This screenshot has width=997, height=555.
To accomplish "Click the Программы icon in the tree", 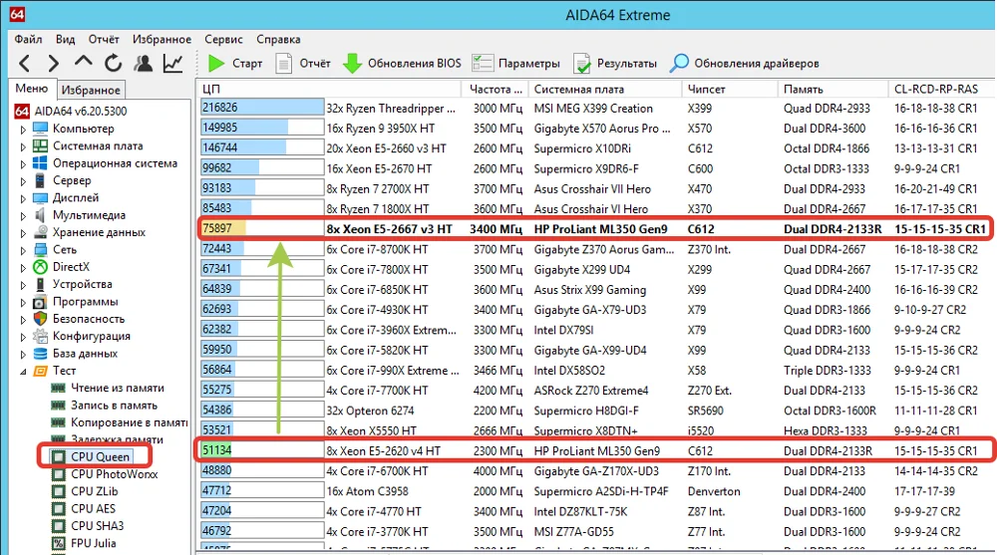I will pos(40,301).
